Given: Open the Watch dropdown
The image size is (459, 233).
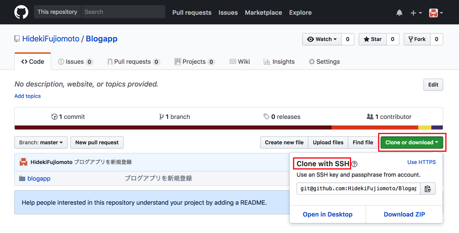Looking at the screenshot, I should pos(322,39).
